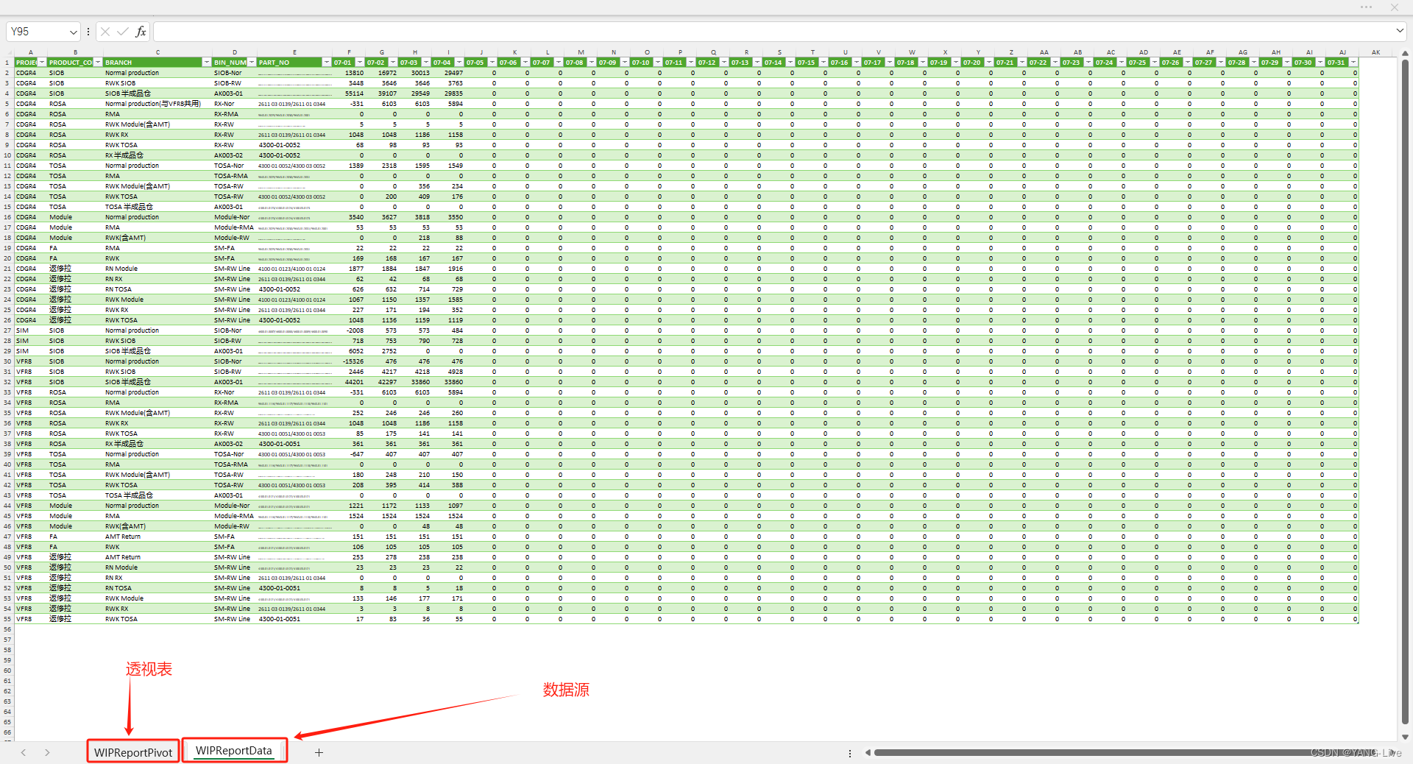Viewport: 1413px width, 764px height.
Task: Click the 'SIM' project cell in row 27
Action: [x=31, y=330]
